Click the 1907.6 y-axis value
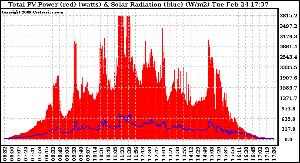300x163 pixels. pyautogui.click(x=288, y=78)
